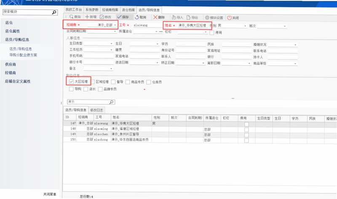Open the 商品等级 dropdown
The width and height of the screenshot is (337, 199).
click(x=296, y=64)
